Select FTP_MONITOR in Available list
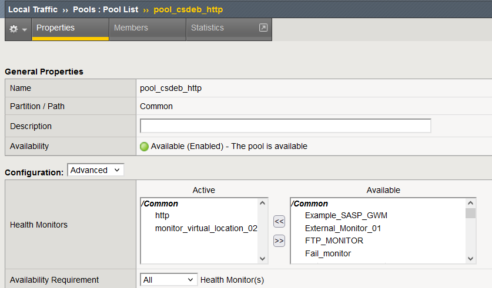This screenshot has height=288, width=492. (334, 240)
